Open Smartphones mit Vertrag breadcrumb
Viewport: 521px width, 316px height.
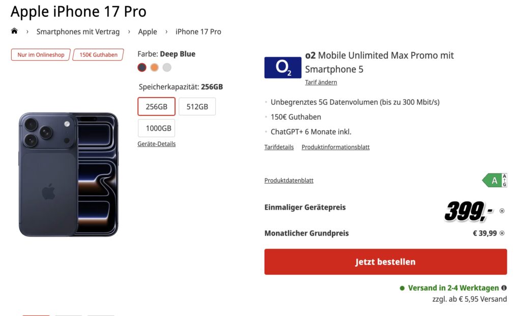pos(78,32)
